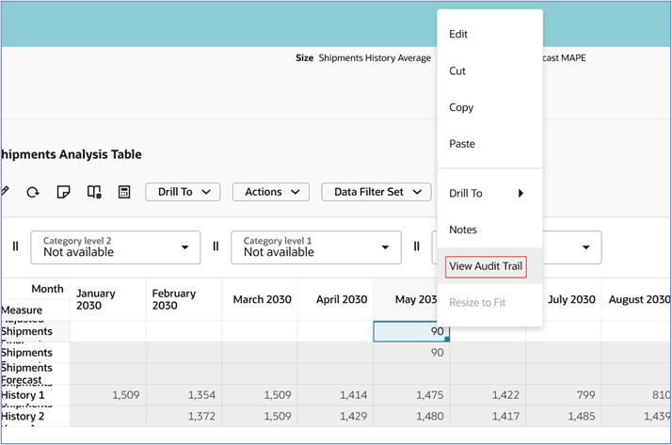Click History 2 value 1,372

[184, 416]
